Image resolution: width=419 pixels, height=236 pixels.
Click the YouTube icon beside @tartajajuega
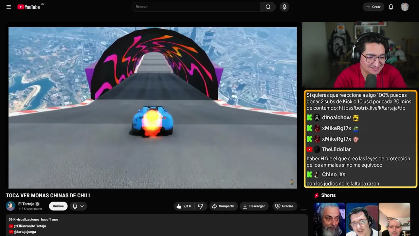click(11, 232)
